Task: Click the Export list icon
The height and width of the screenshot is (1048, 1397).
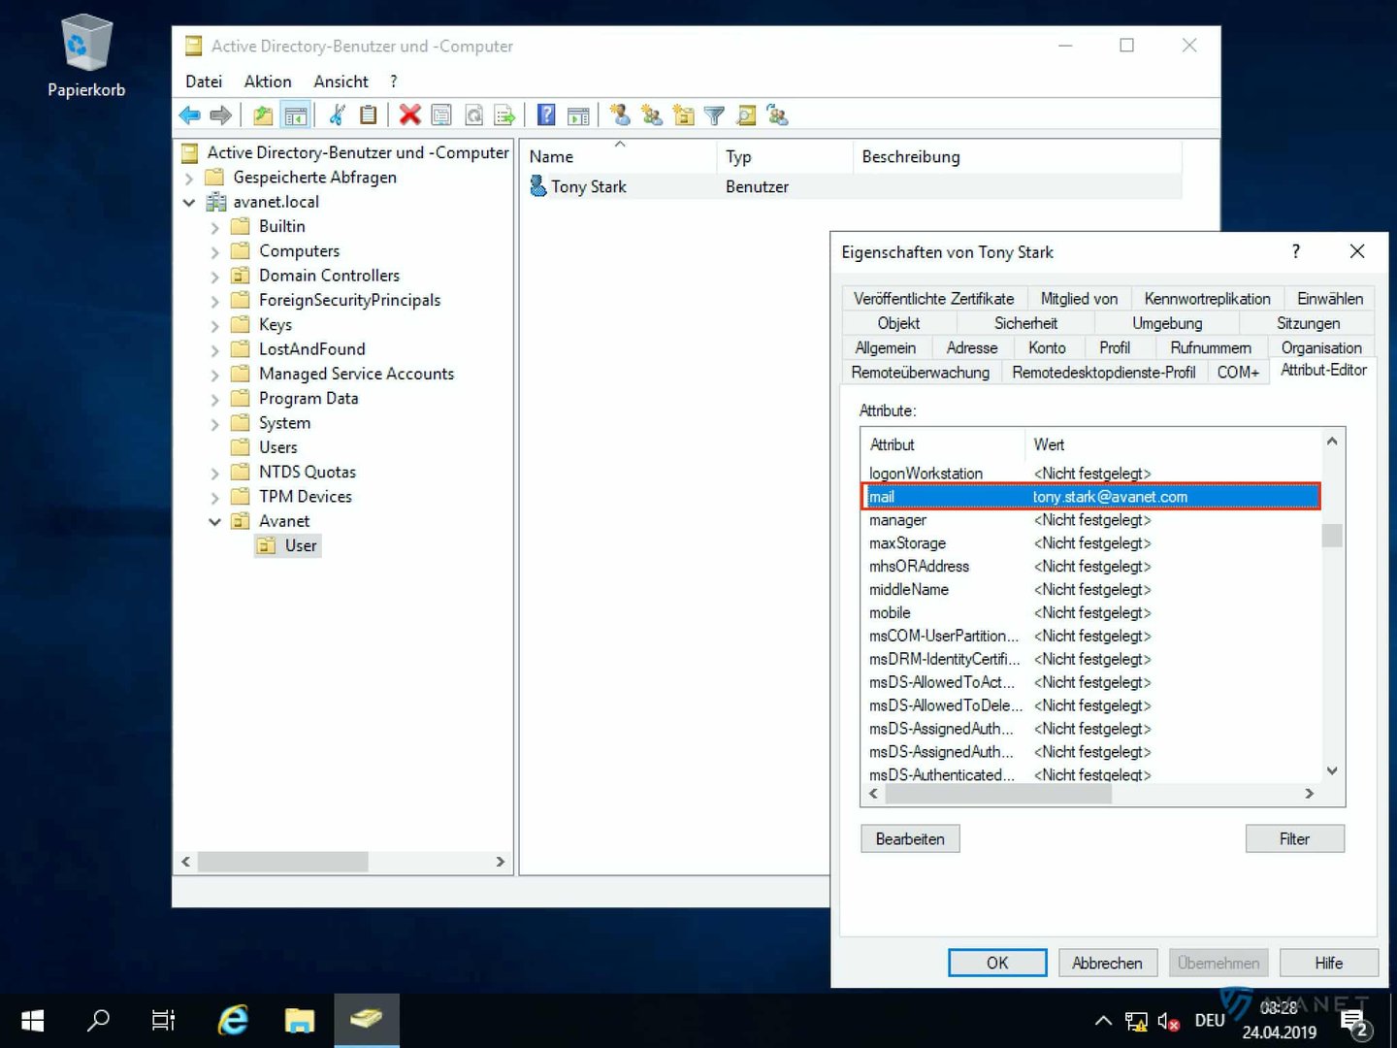Action: 504,115
